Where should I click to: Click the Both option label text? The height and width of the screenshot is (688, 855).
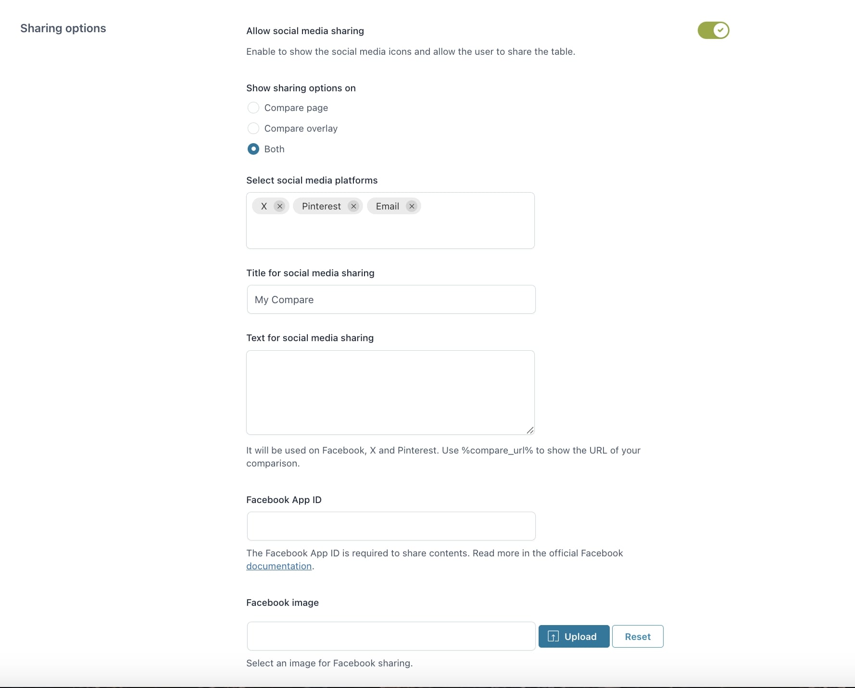[x=274, y=149]
